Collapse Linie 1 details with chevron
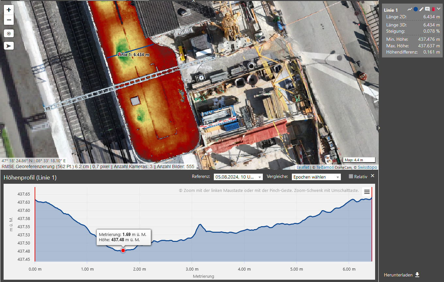 [439, 9]
